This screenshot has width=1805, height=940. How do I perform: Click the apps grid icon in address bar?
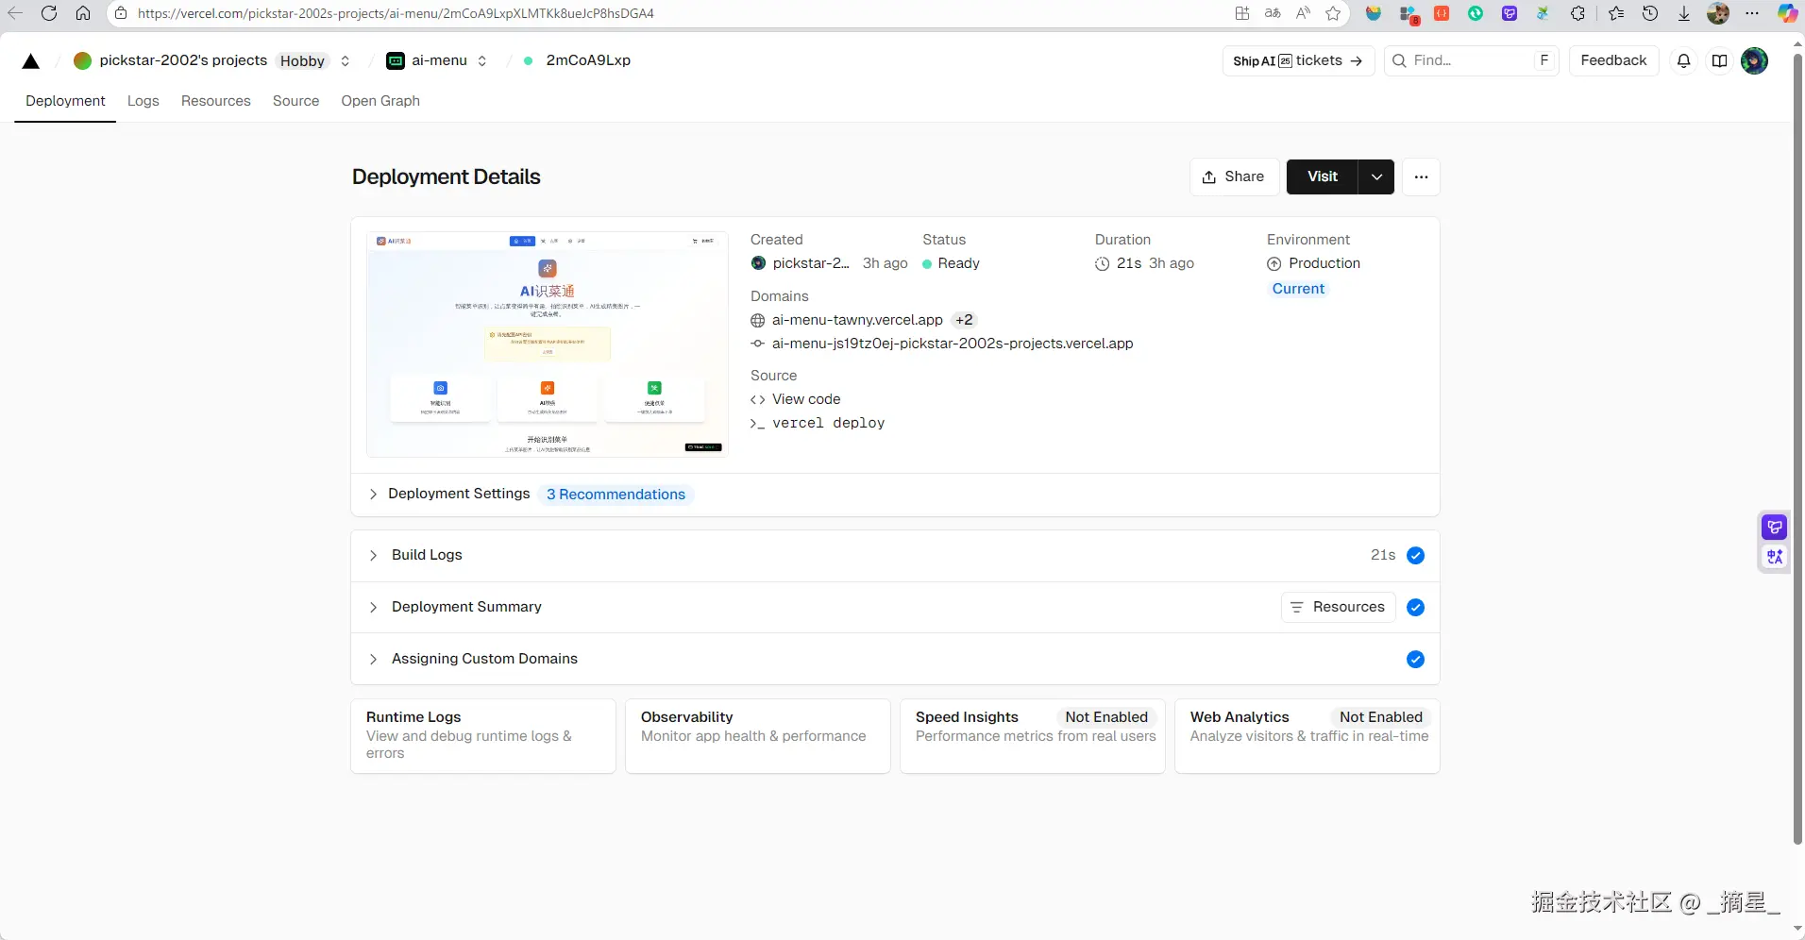pos(1242,13)
